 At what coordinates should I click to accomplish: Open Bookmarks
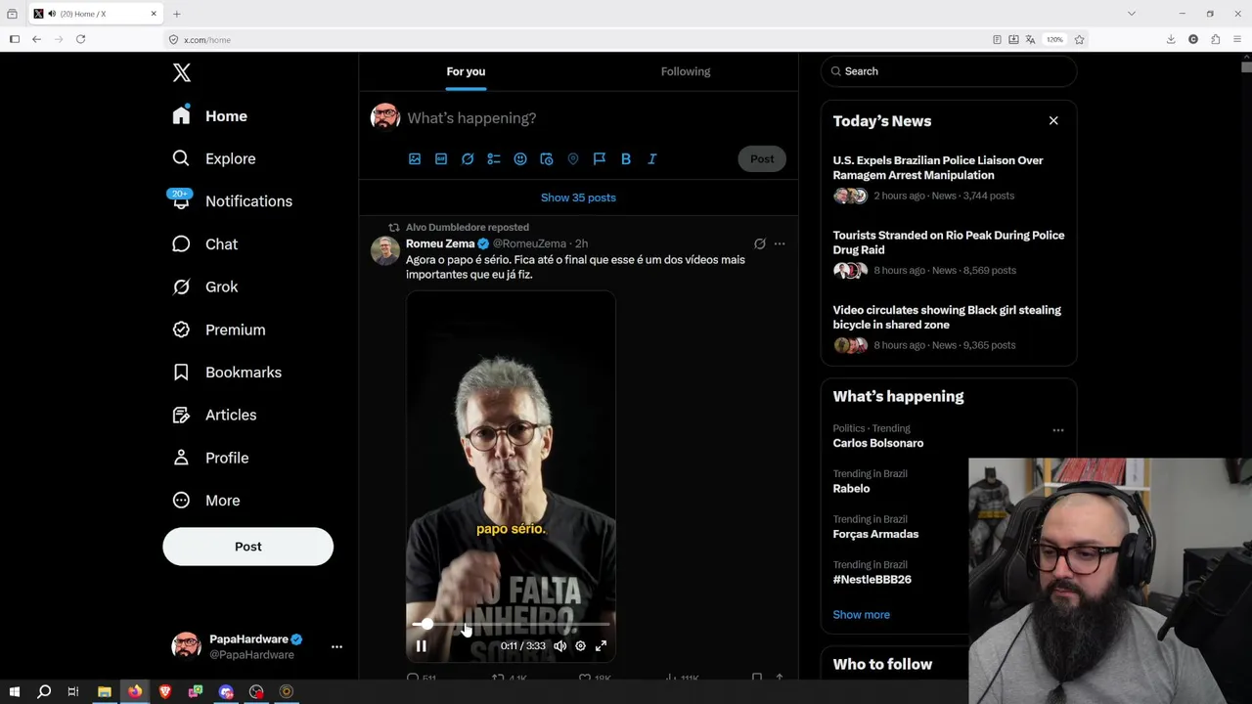click(x=227, y=373)
